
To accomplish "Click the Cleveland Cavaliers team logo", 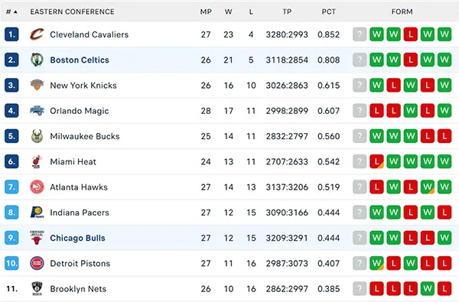I will [37, 34].
